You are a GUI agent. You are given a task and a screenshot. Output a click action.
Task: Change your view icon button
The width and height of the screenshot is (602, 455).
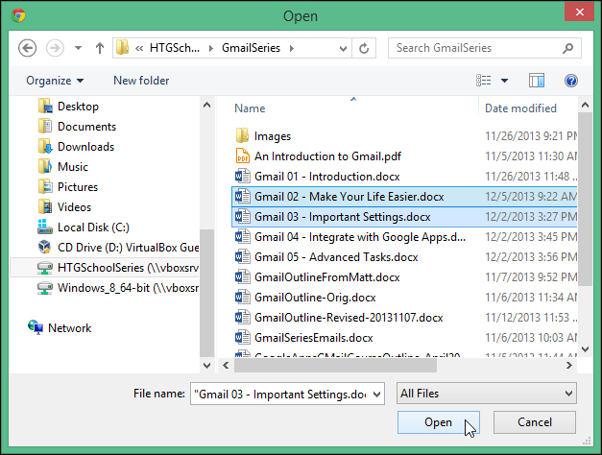(483, 81)
